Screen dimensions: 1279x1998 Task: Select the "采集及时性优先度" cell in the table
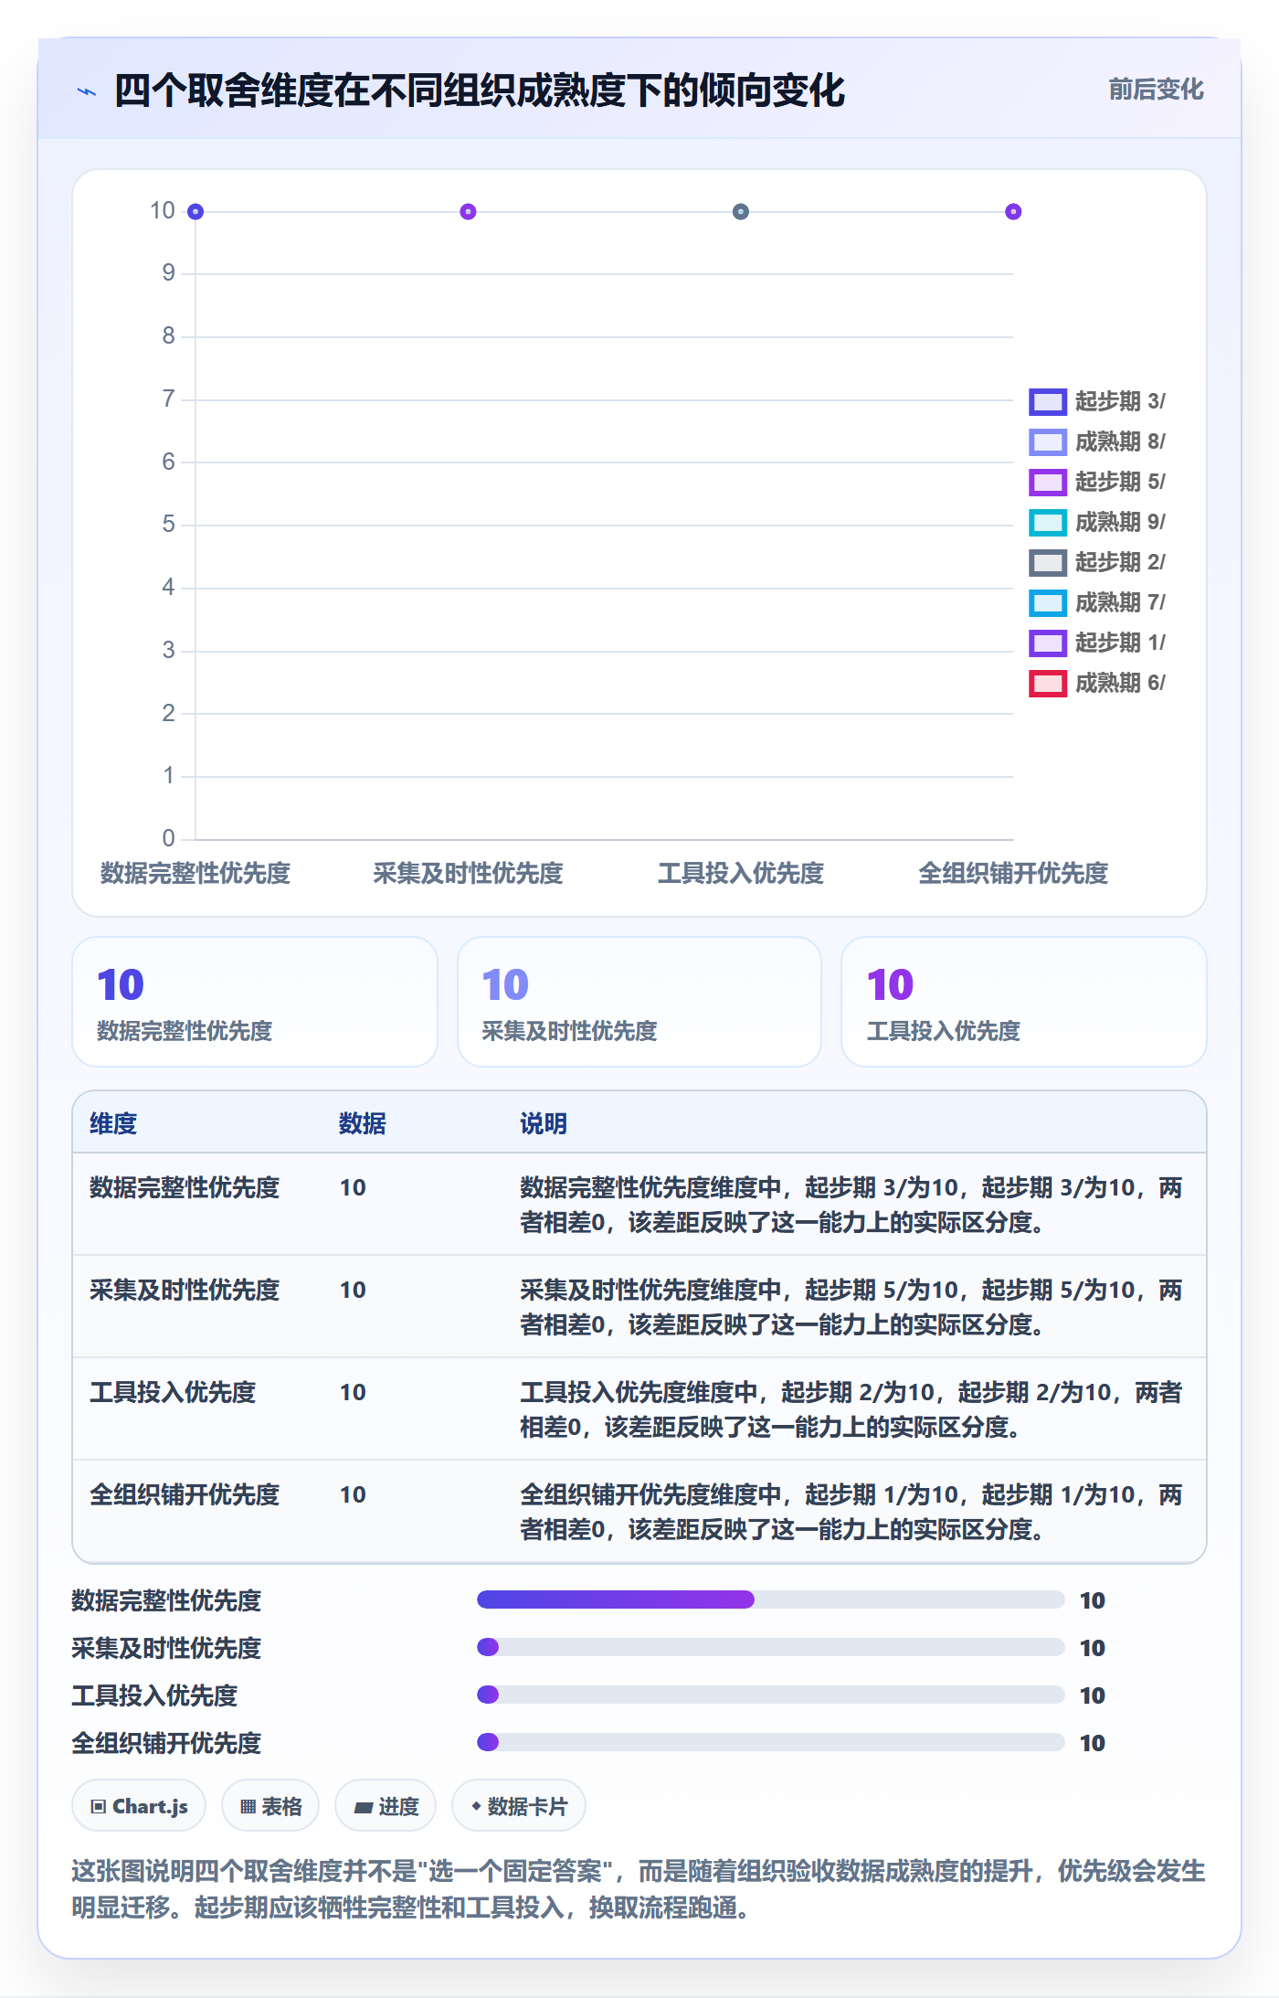(x=185, y=1290)
